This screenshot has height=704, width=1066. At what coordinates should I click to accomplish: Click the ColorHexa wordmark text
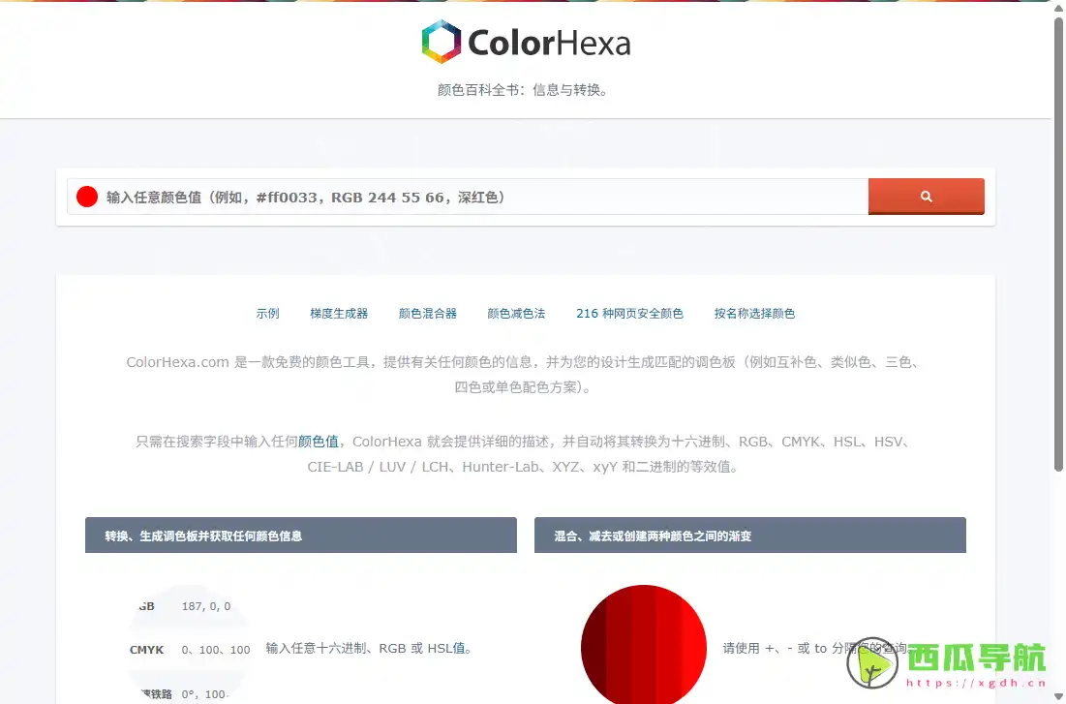click(x=549, y=43)
